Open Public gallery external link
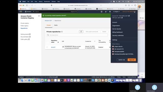This screenshot has height=92, width=163. [25, 39]
